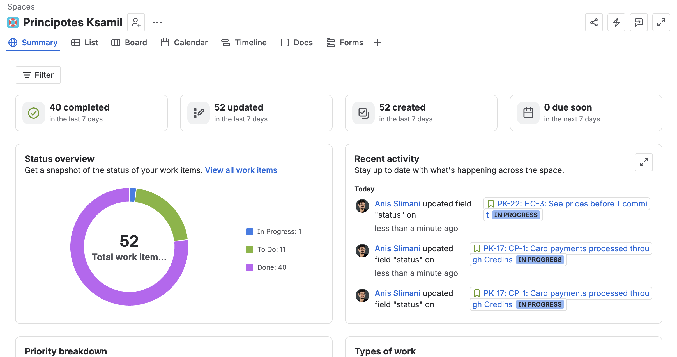Image resolution: width=677 pixels, height=357 pixels.
Task: Open the automation lightning bolt icon
Action: pos(616,22)
